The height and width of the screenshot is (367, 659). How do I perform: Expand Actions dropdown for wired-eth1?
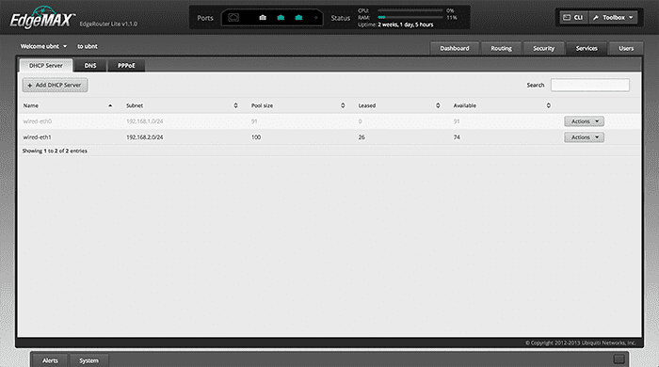(585, 137)
